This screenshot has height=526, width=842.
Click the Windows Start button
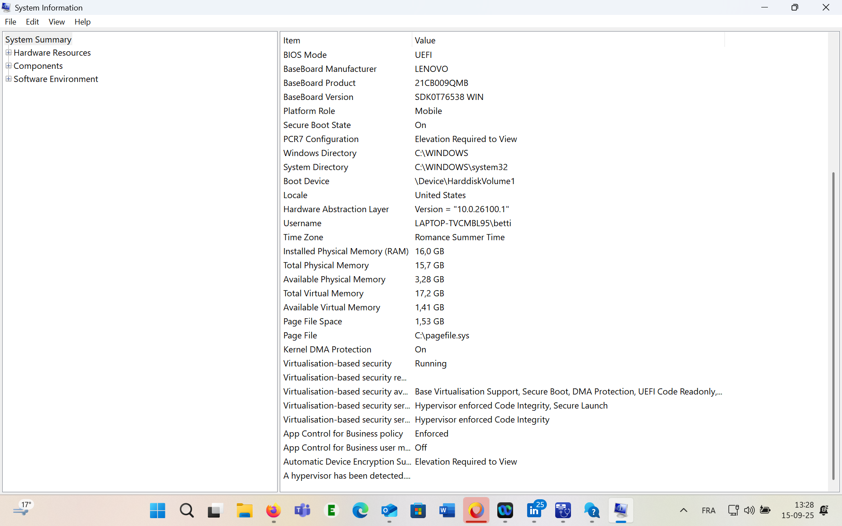pos(157,510)
